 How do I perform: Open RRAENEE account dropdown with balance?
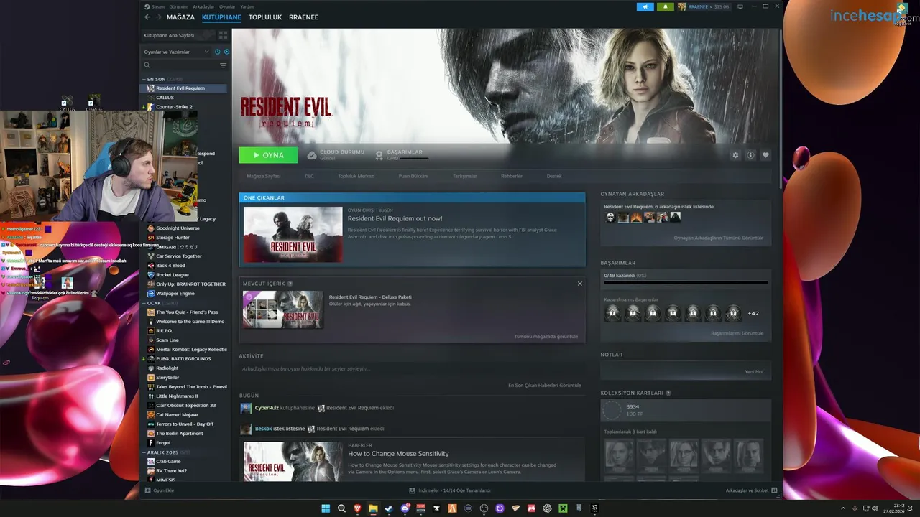pos(708,6)
